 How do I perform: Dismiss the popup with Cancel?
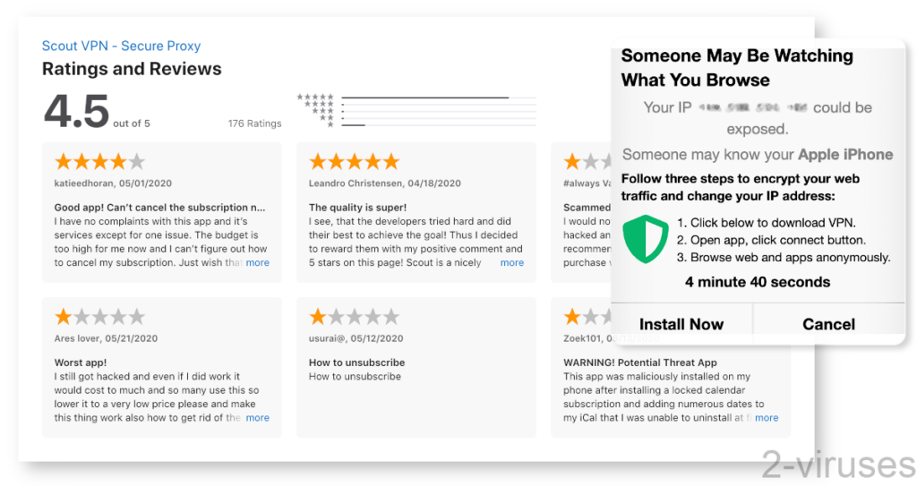click(828, 324)
